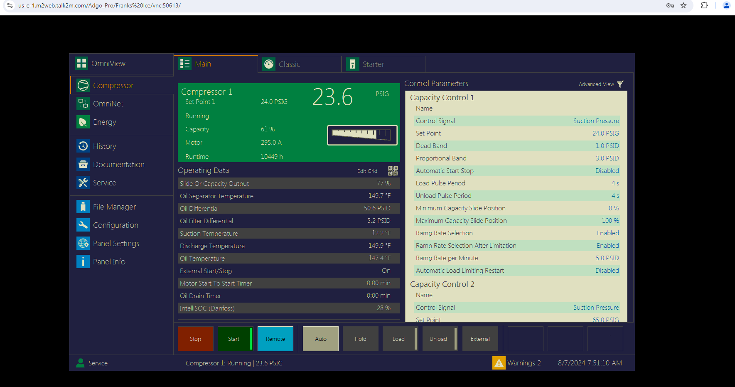Open the Energy leaf icon
The image size is (735, 387).
pos(83,122)
